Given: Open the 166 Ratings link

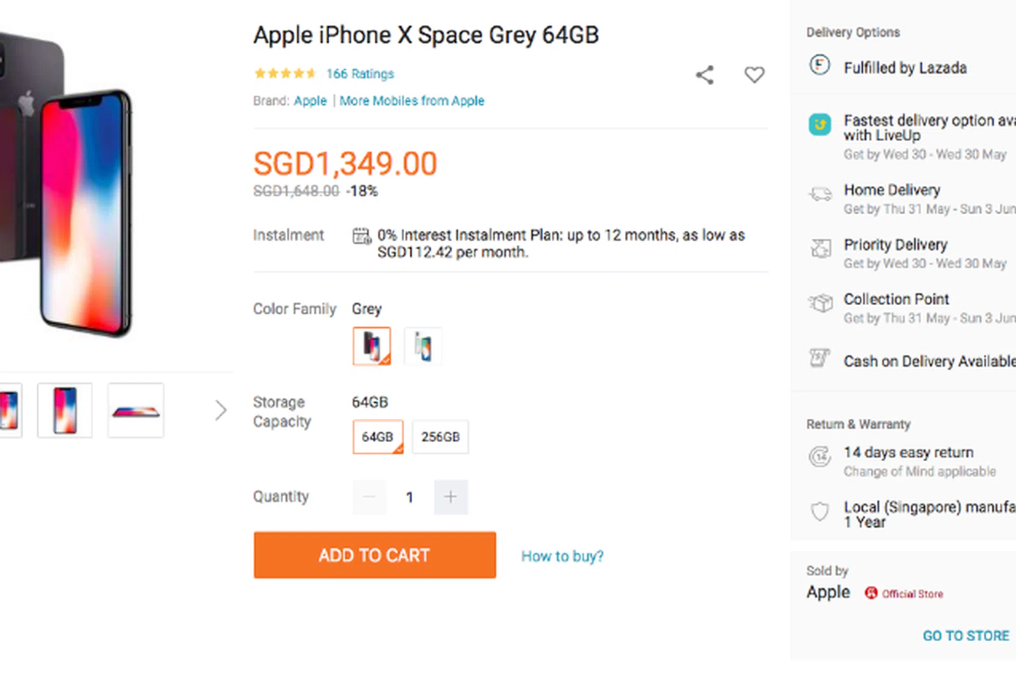Looking at the screenshot, I should tap(360, 74).
